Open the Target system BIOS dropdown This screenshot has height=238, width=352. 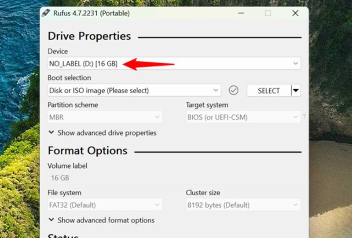[243, 117]
